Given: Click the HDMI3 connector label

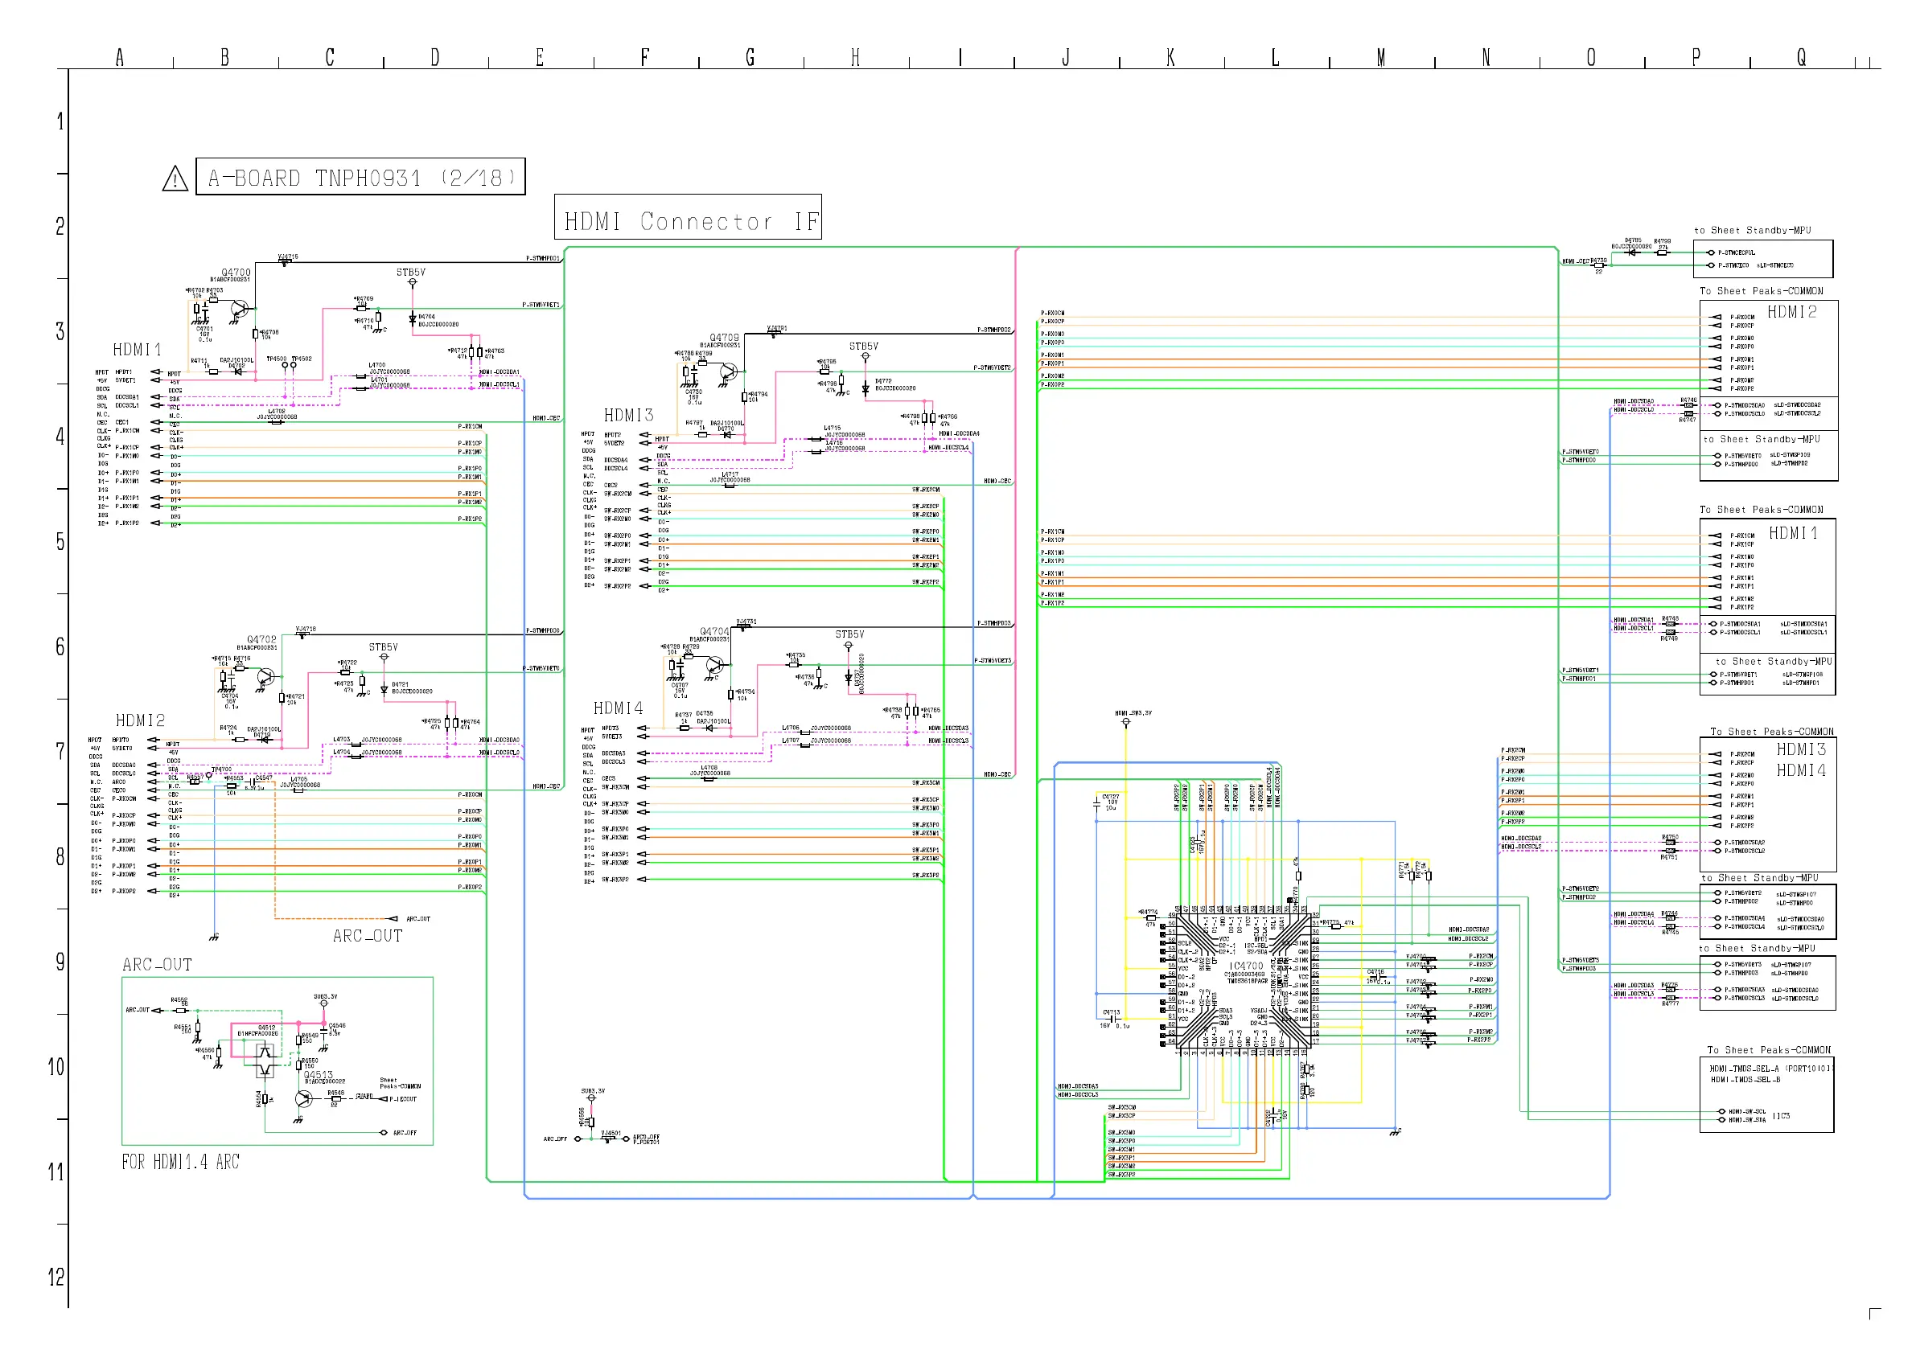Looking at the screenshot, I should [628, 416].
